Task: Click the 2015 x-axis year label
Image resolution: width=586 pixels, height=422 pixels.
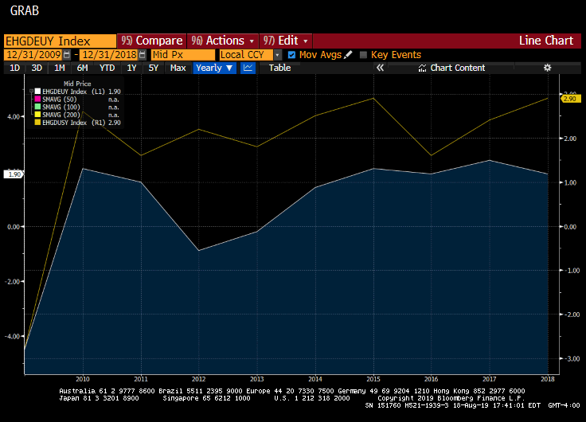Action: [x=373, y=379]
